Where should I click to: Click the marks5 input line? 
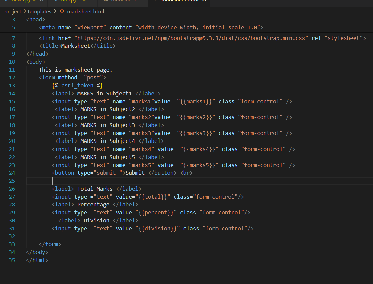[174, 165]
